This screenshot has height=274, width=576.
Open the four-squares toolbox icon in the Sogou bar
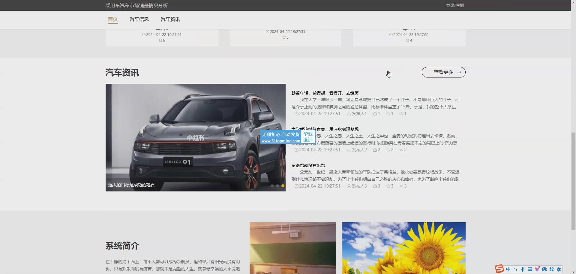(551, 269)
